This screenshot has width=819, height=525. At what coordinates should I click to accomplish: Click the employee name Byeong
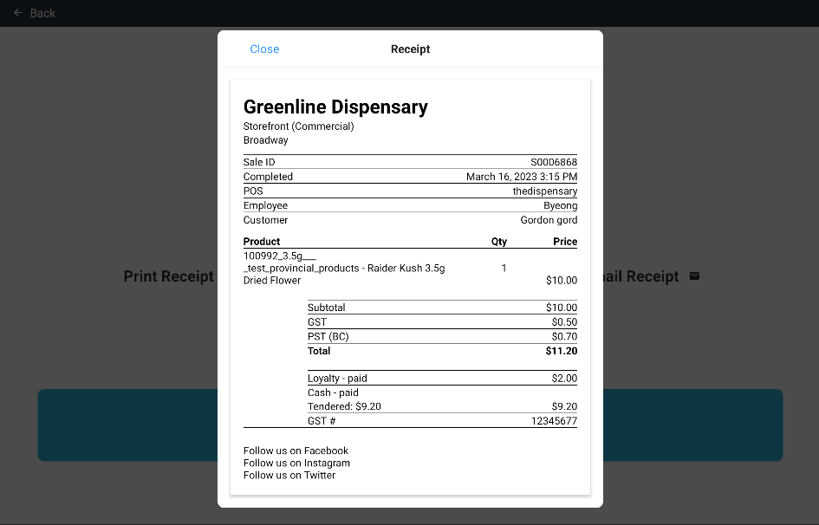tap(560, 206)
